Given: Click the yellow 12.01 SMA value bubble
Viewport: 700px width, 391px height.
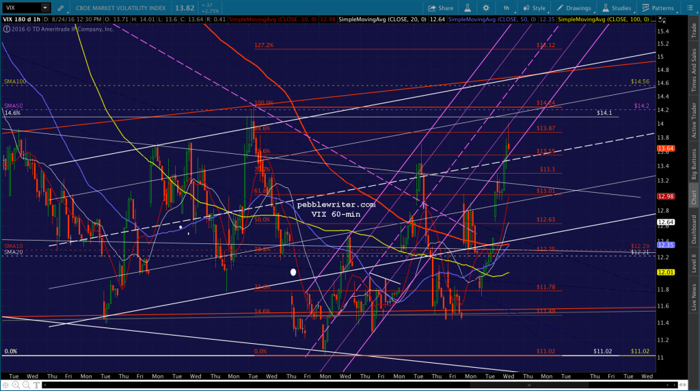Looking at the screenshot, I should [666, 272].
